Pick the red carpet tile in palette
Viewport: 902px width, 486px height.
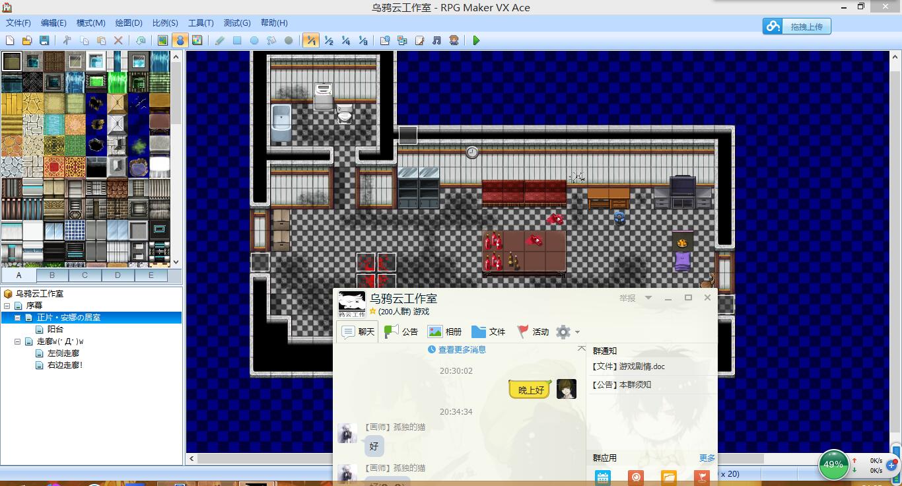(53, 167)
